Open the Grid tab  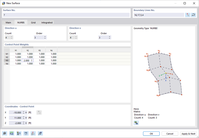coord(33,22)
